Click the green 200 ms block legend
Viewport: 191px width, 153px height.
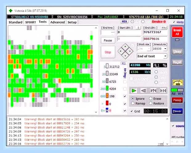pyautogui.click(x=107, y=88)
